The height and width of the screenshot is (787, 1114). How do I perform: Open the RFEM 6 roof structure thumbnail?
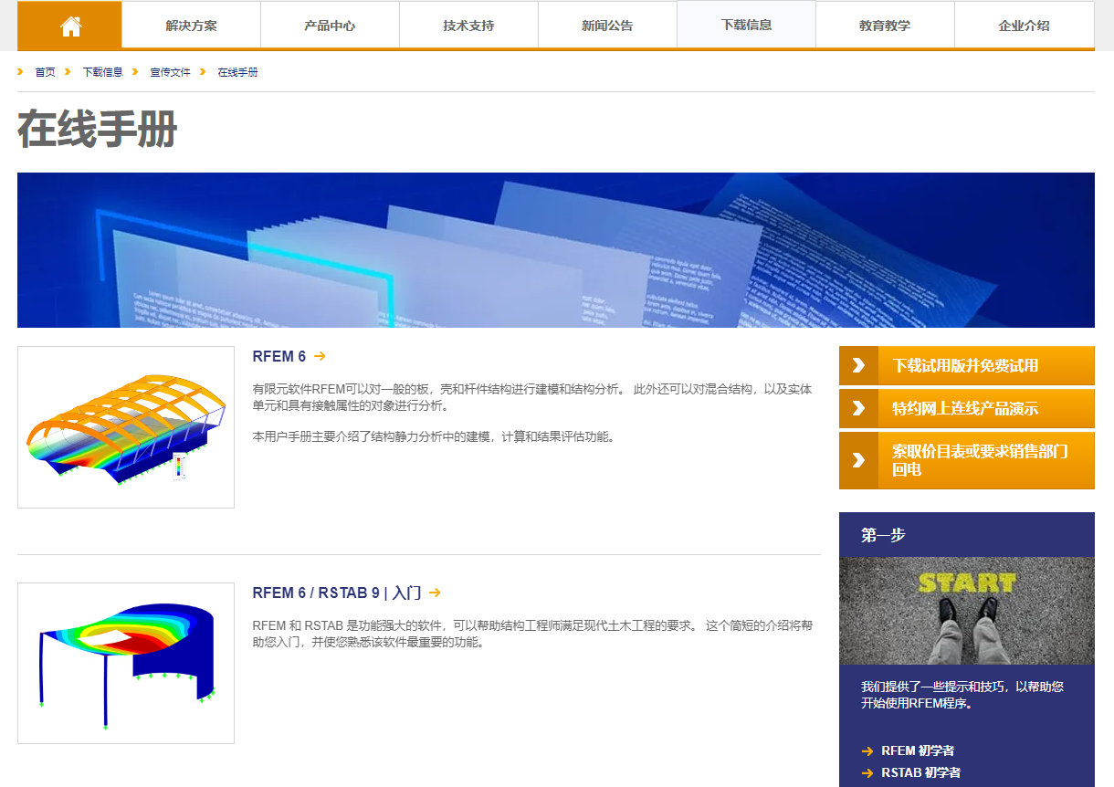[126, 427]
